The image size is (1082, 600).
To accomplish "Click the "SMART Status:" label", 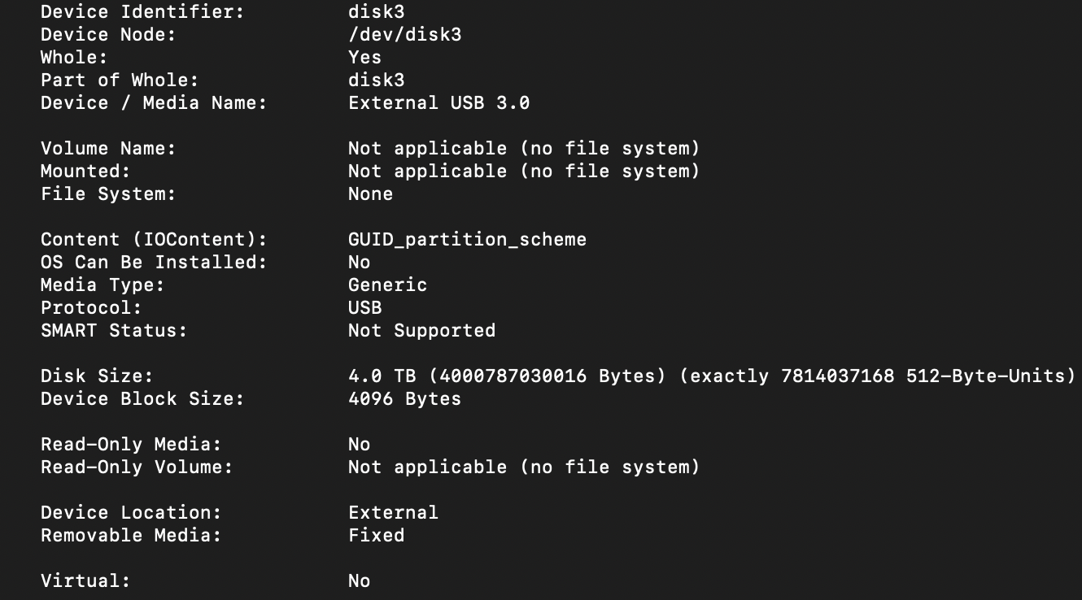I will click(114, 331).
